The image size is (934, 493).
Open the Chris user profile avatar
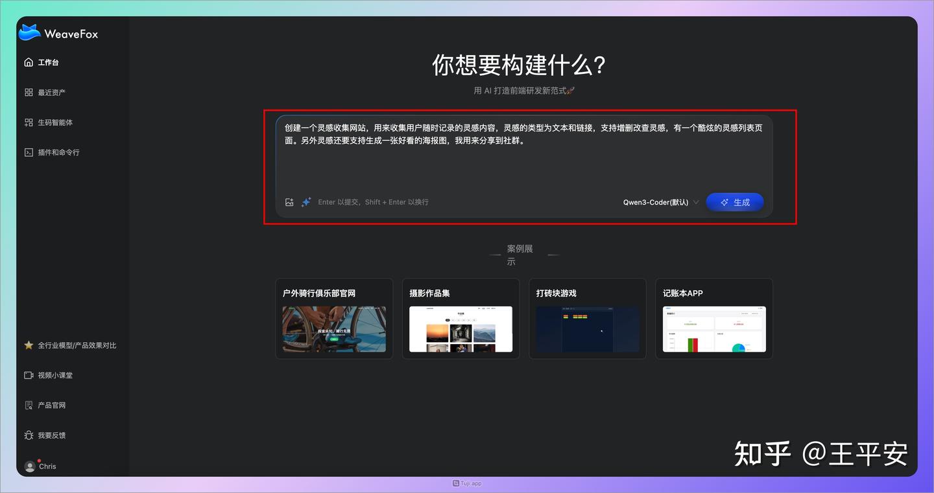[x=40, y=466]
